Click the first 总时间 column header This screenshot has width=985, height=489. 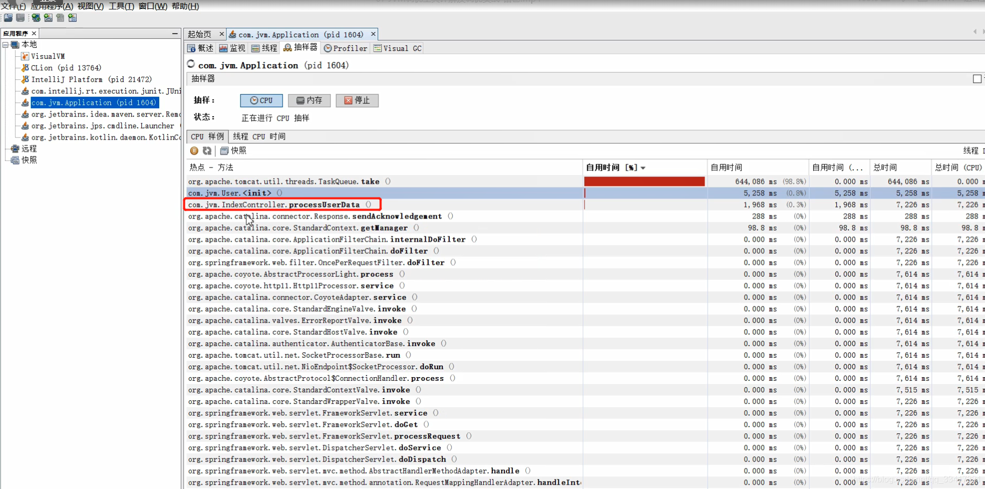pyautogui.click(x=900, y=168)
